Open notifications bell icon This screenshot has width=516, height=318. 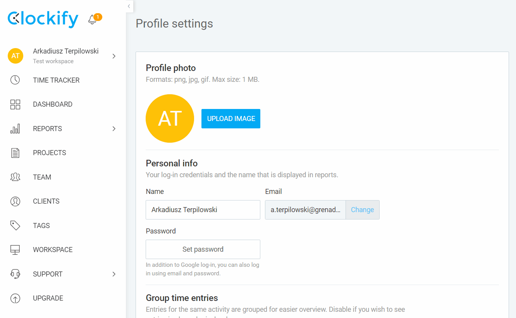click(92, 19)
